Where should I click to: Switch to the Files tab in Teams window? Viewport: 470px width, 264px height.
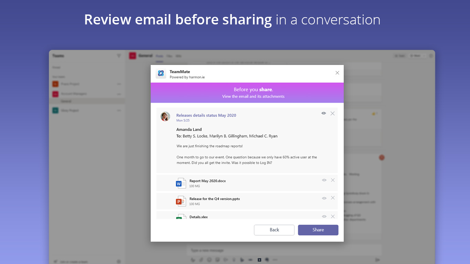click(x=170, y=56)
